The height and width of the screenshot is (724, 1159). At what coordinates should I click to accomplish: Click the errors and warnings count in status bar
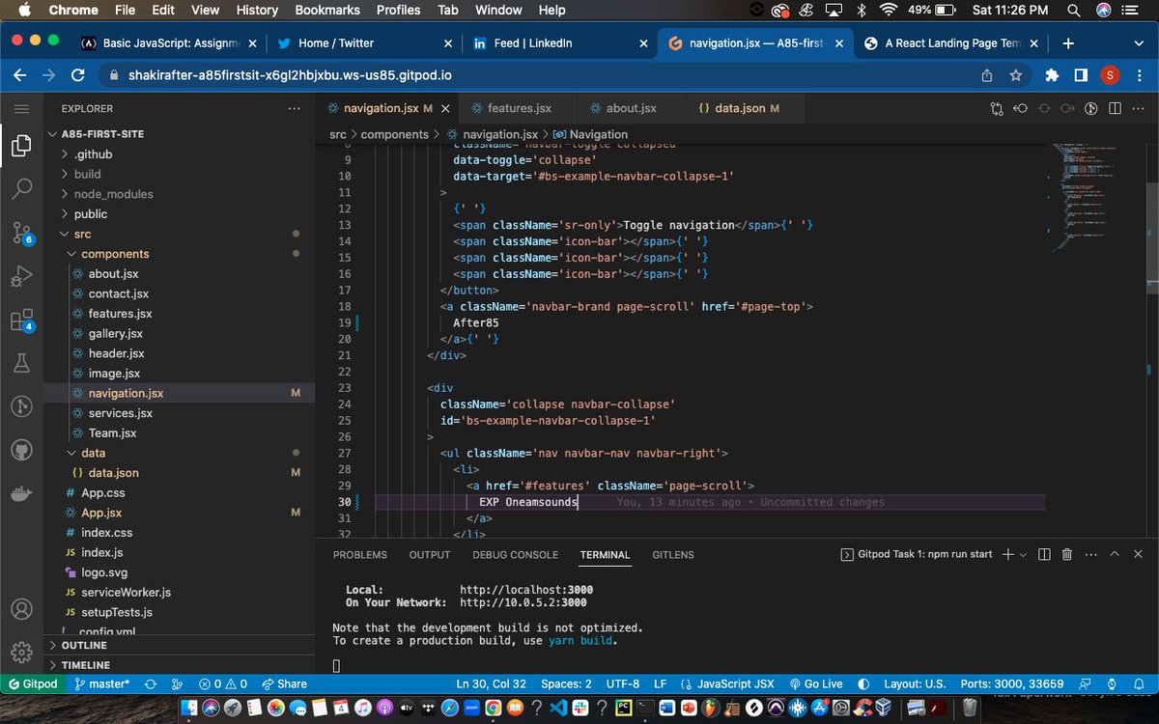pyautogui.click(x=221, y=683)
